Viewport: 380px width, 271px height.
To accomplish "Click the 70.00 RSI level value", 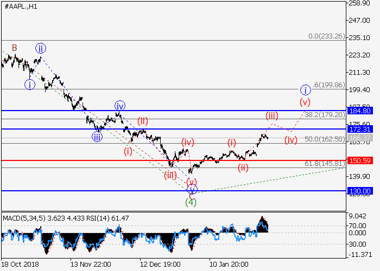I will point(357,226).
